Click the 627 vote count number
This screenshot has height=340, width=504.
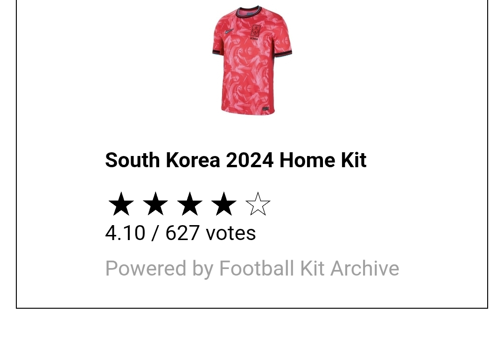182,233
